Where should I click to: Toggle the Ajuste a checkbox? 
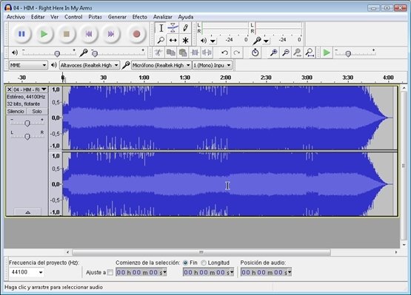tap(110, 273)
